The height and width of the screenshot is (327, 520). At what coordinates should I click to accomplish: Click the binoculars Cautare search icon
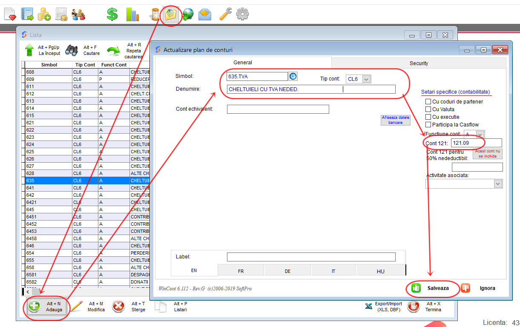click(72, 50)
